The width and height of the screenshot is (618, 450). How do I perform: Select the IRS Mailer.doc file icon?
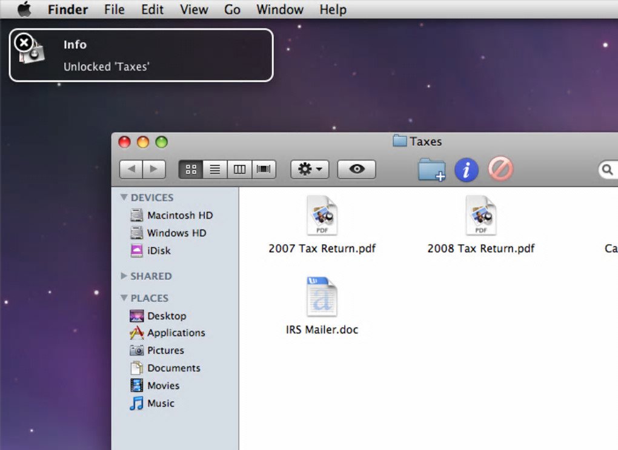point(322,297)
